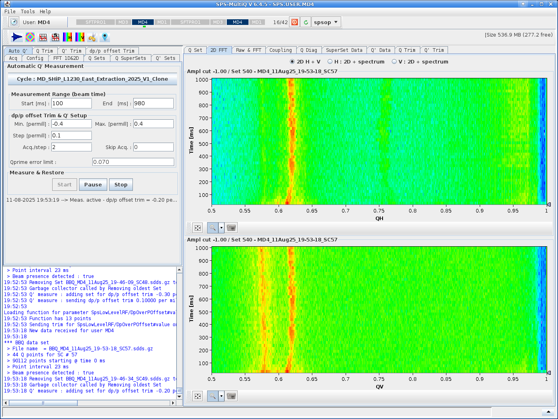
Task: Select the H colormap icon
Action: point(68,37)
